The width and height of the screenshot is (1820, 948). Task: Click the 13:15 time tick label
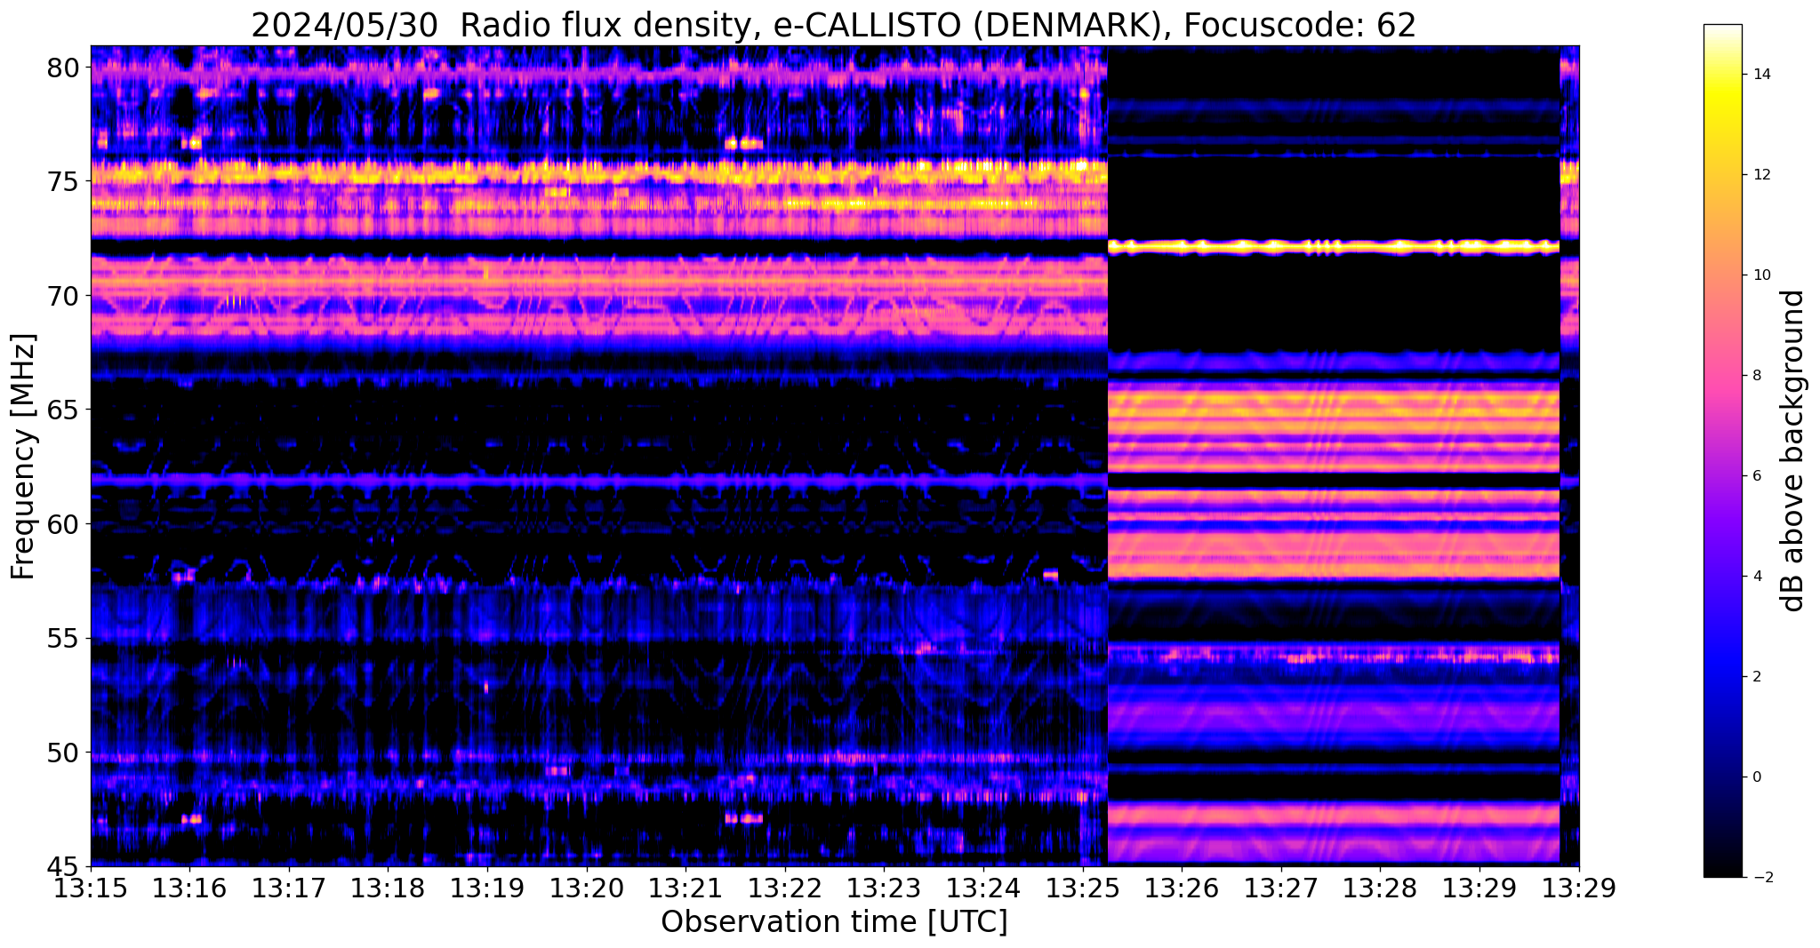click(x=91, y=888)
